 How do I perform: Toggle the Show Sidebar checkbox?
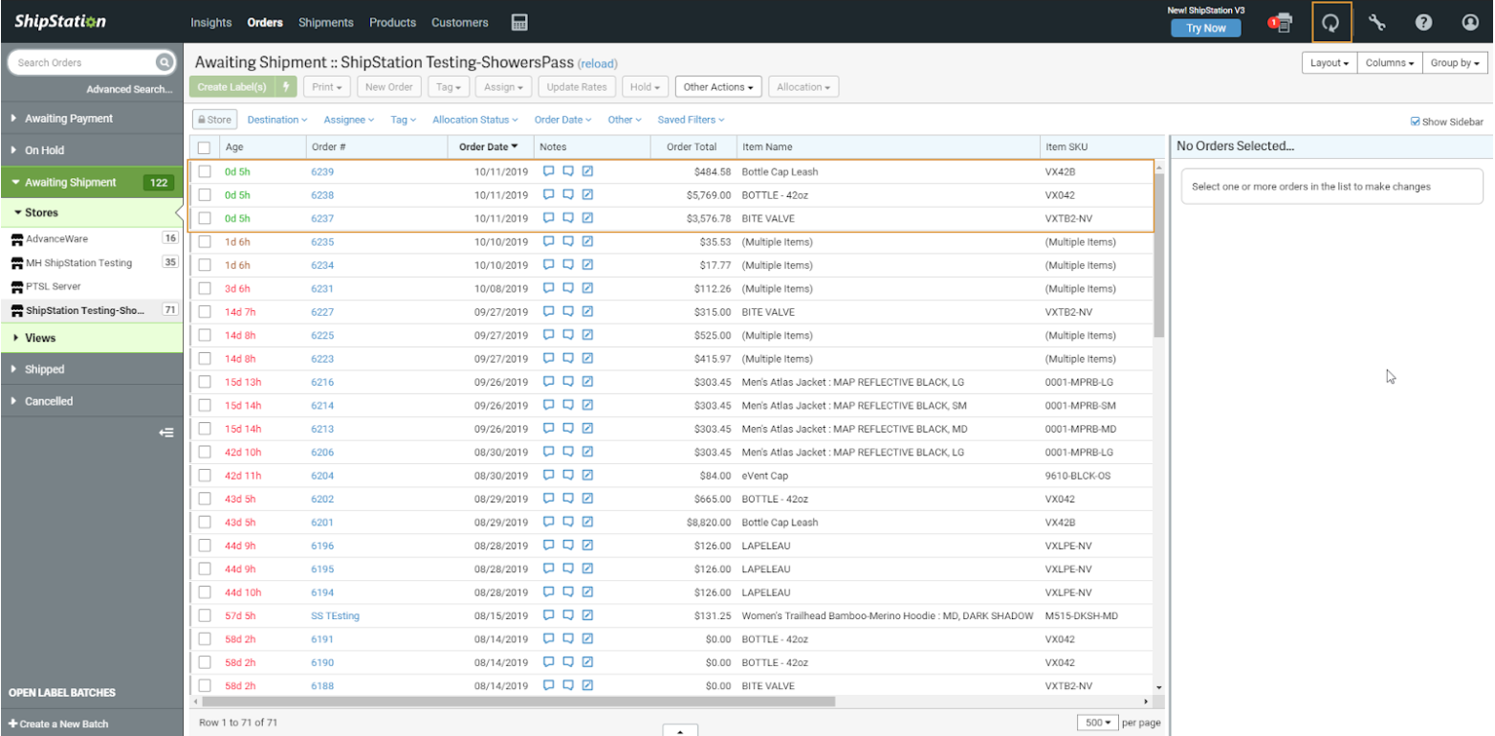(x=1416, y=122)
